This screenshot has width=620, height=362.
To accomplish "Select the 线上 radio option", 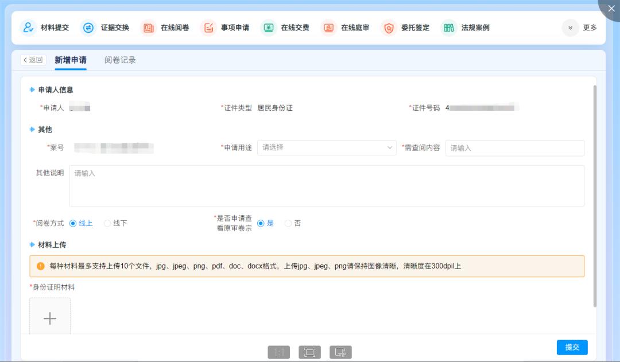I will tap(73, 223).
